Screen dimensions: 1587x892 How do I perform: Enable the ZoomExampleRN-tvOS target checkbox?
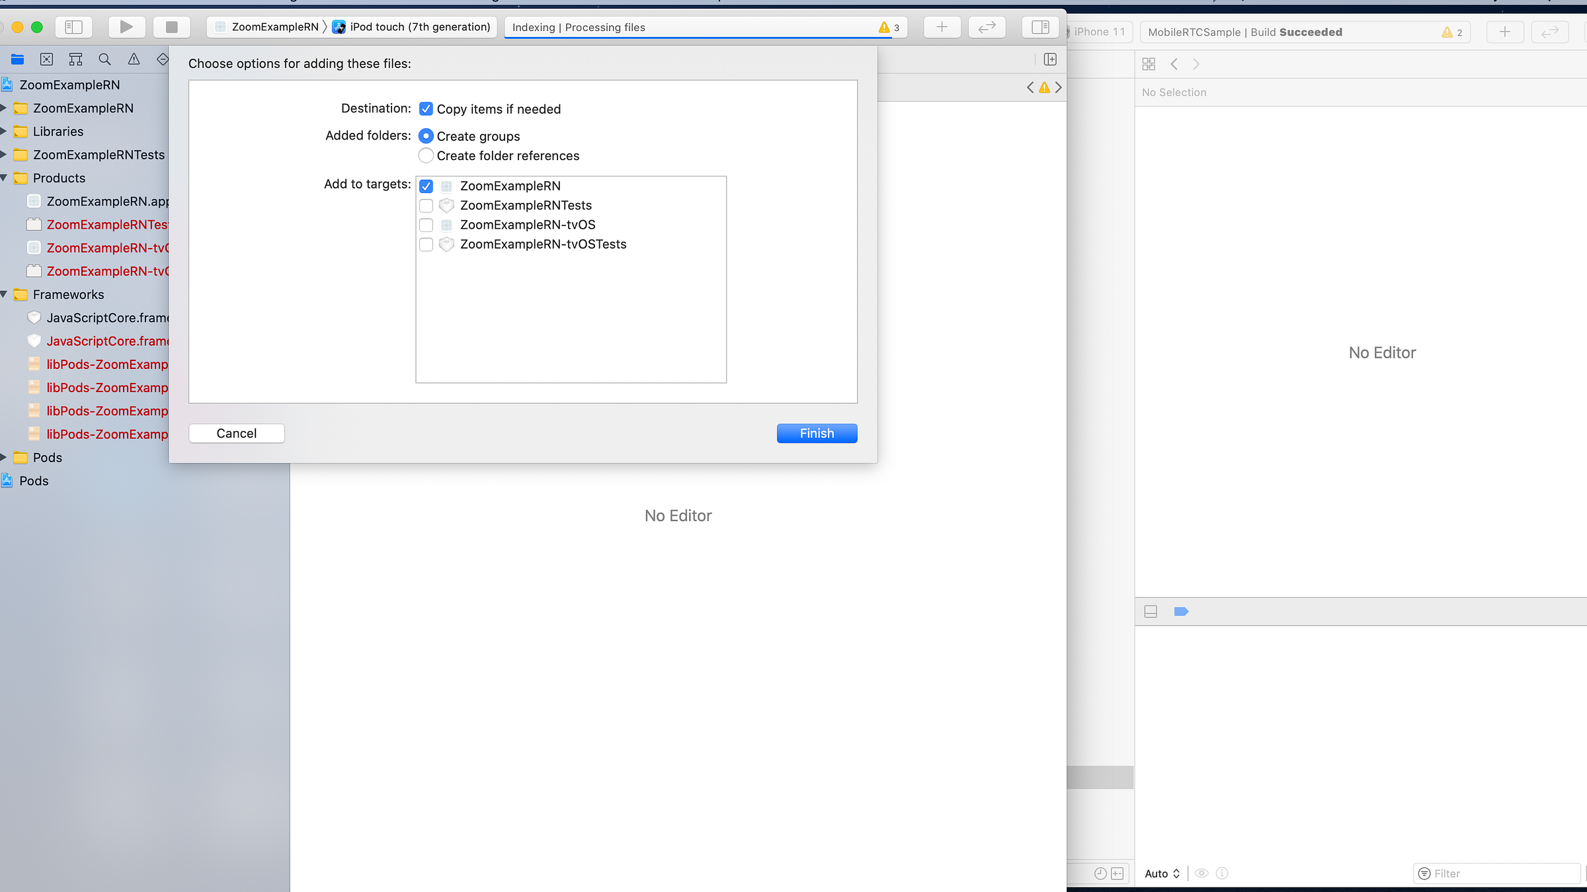(x=426, y=225)
